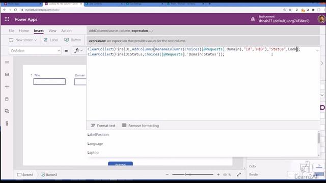Image resolution: width=326 pixels, height=183 pixels.
Task: Switch to the Site Contents browser tab
Action: (103, 4)
